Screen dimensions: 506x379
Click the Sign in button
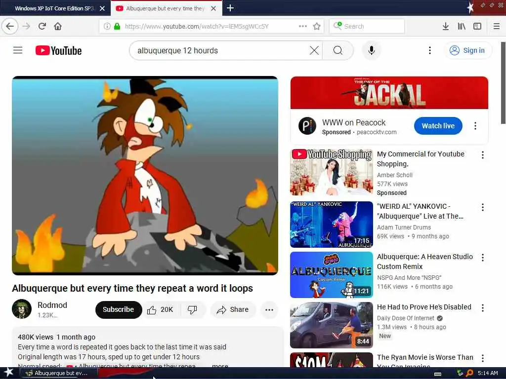coord(468,50)
